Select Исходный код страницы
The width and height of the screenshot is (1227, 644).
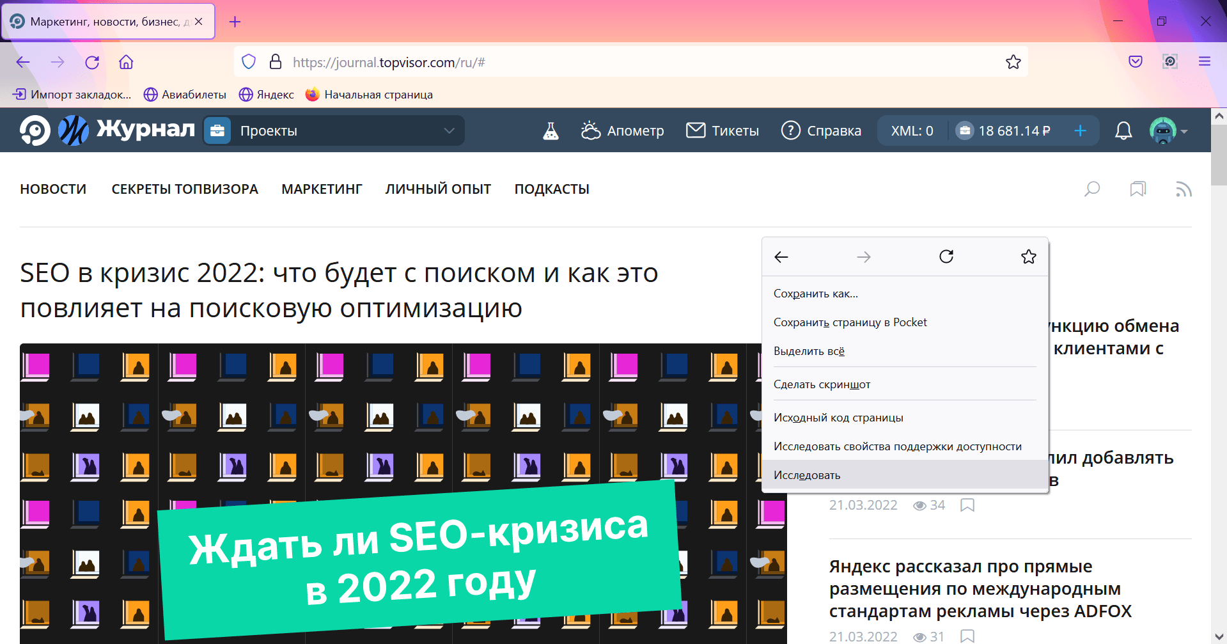point(905,418)
